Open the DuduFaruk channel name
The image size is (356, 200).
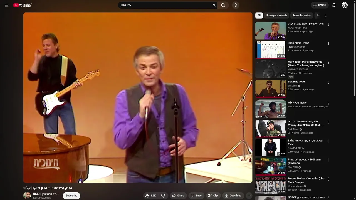(293, 129)
